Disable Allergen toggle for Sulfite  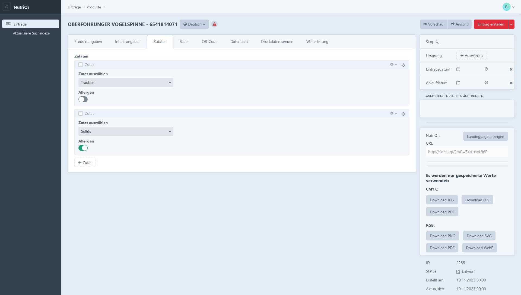[83, 148]
